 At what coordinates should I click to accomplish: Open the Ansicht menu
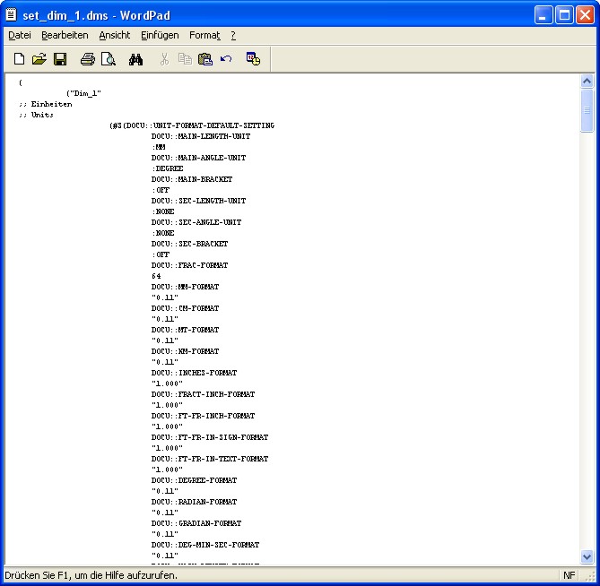tap(115, 35)
